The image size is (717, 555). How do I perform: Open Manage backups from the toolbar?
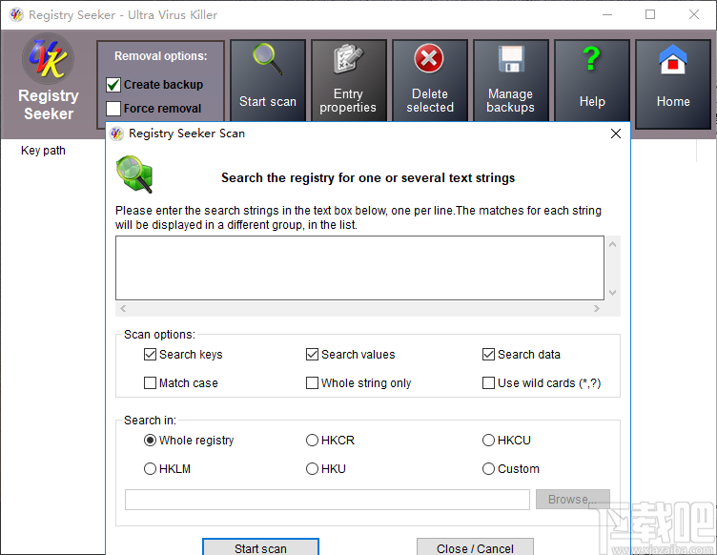511,80
